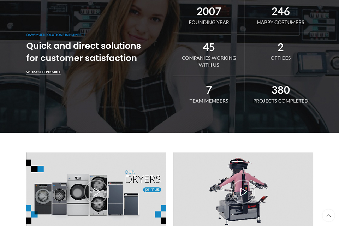339x226 pixels.
Task: Click the 'Happy Costumers' label
Action: point(280,22)
